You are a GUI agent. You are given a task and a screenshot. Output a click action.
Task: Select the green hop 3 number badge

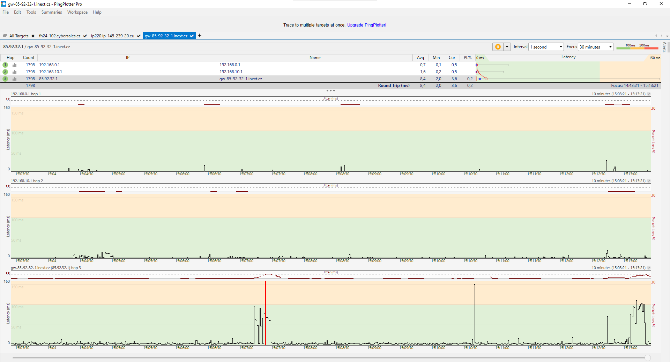[5, 79]
